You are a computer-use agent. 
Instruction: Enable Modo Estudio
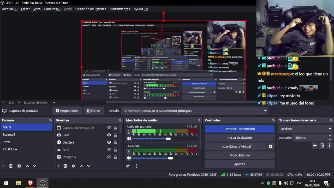tap(240, 155)
